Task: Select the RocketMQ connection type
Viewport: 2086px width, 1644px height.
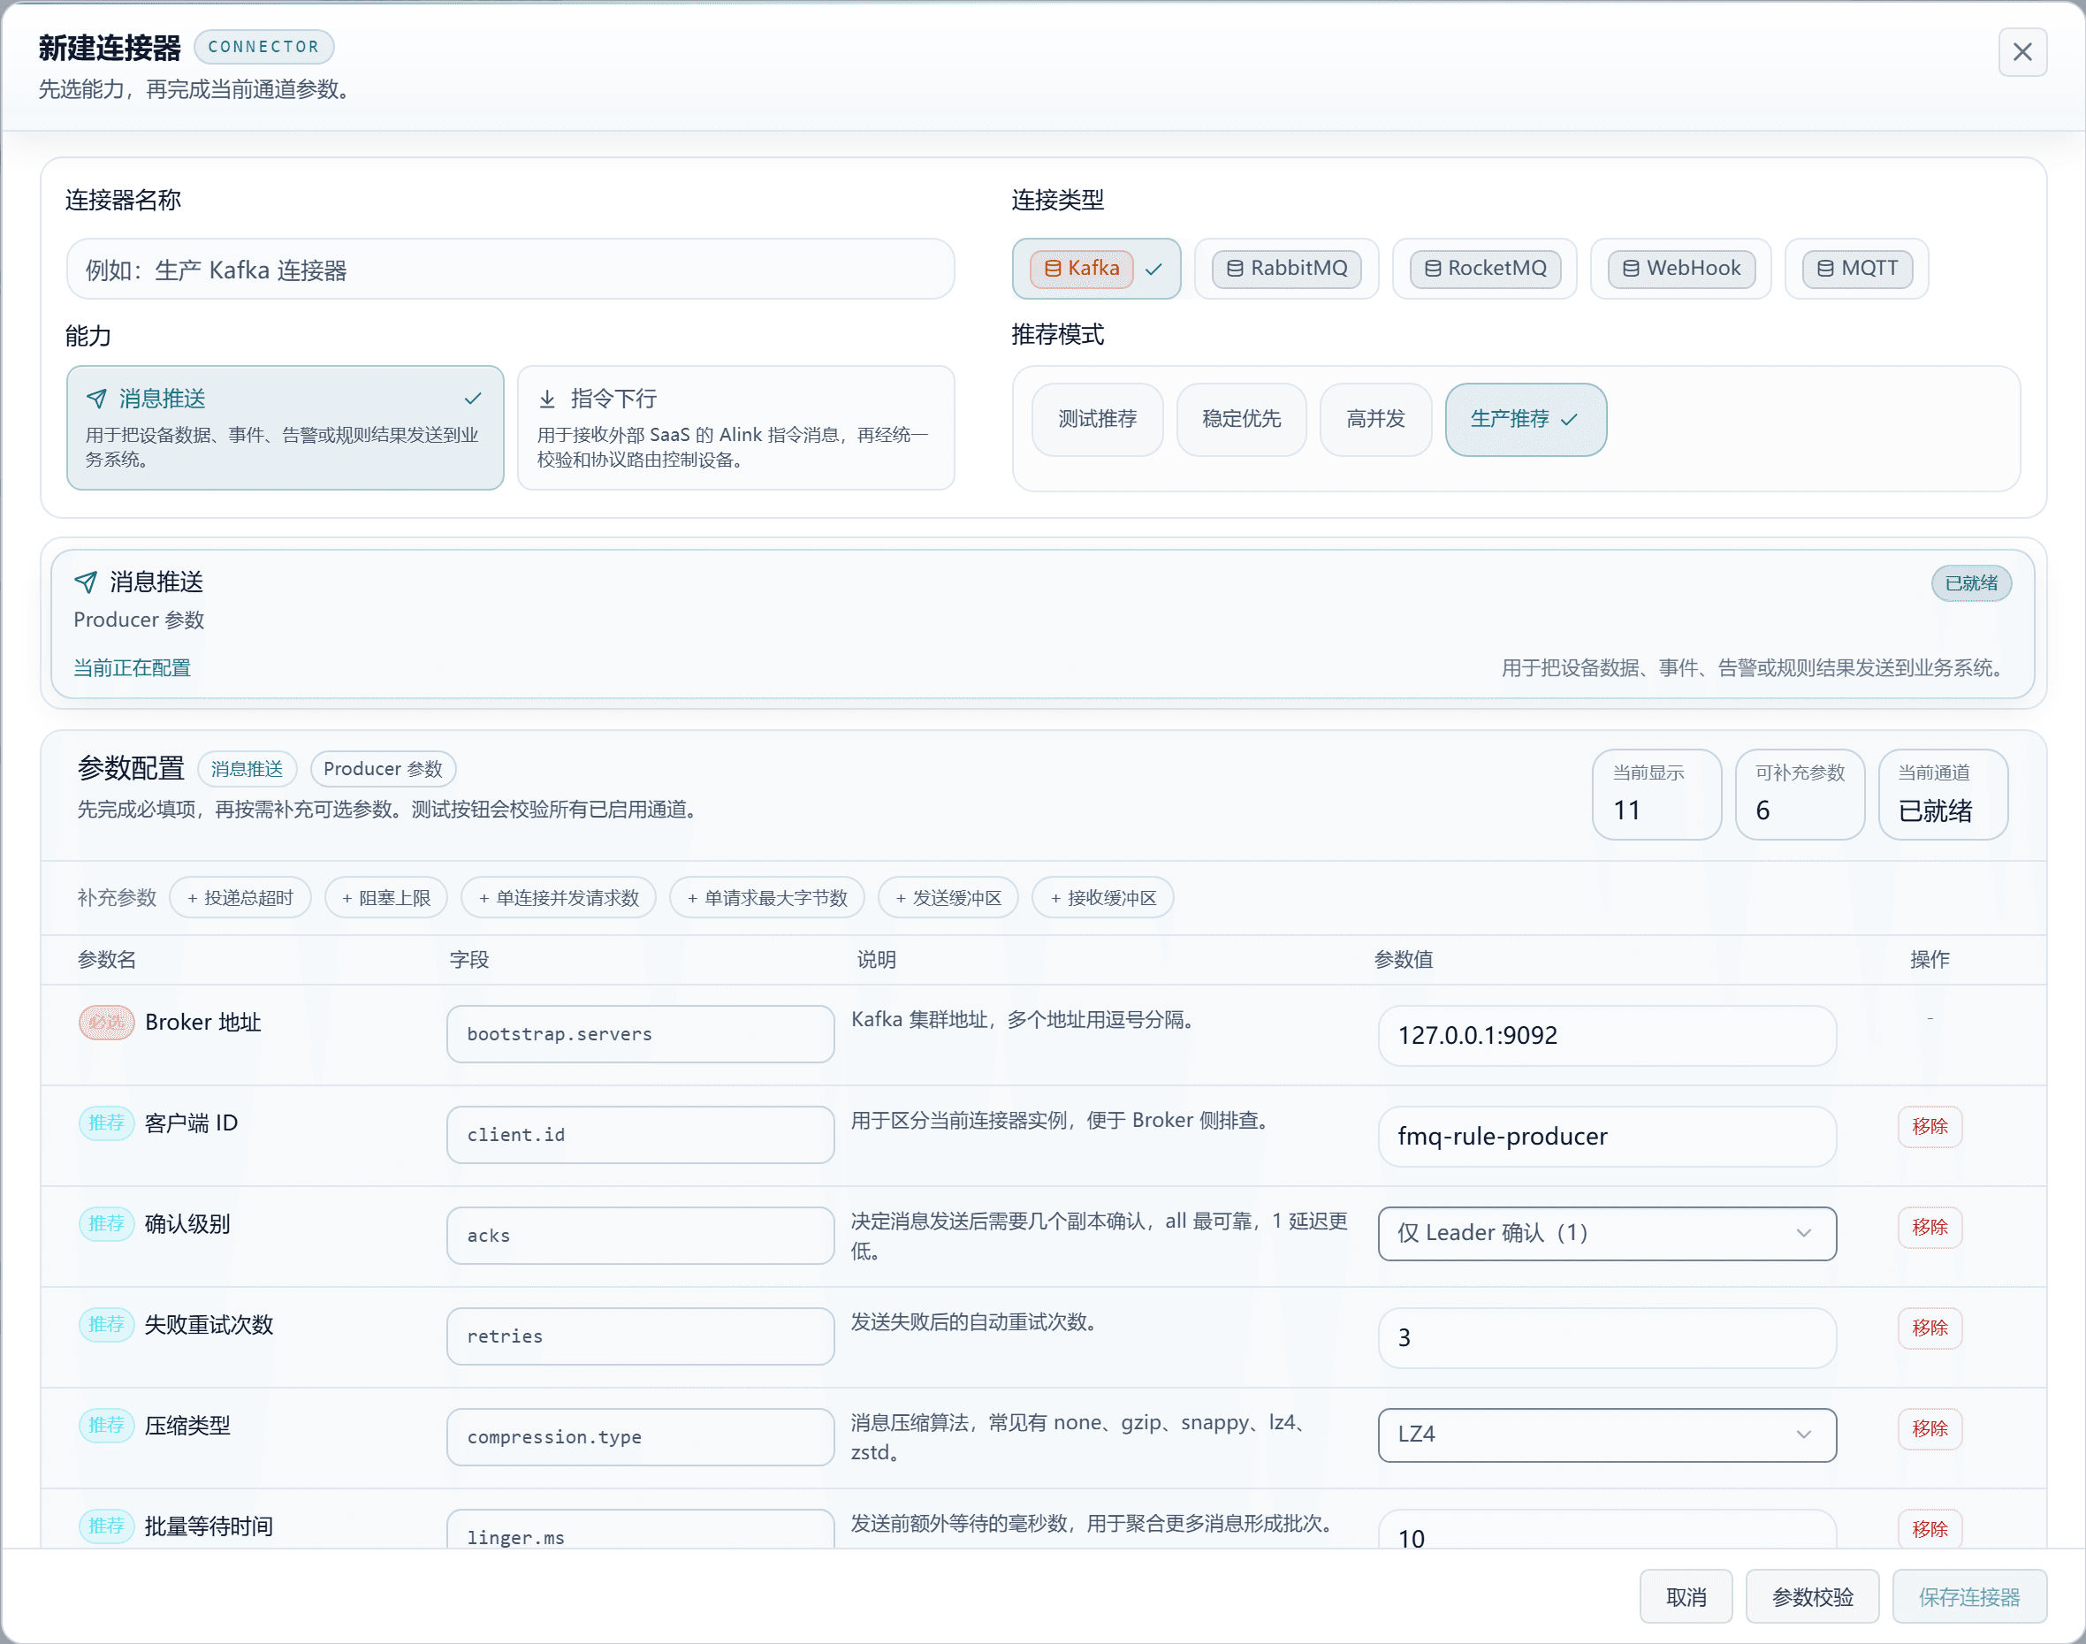Action: (1484, 269)
